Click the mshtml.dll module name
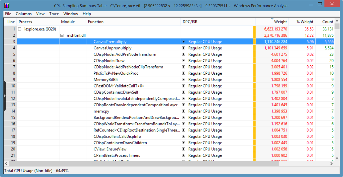The width and height of the screenshot is (343, 177). tap(76, 35)
